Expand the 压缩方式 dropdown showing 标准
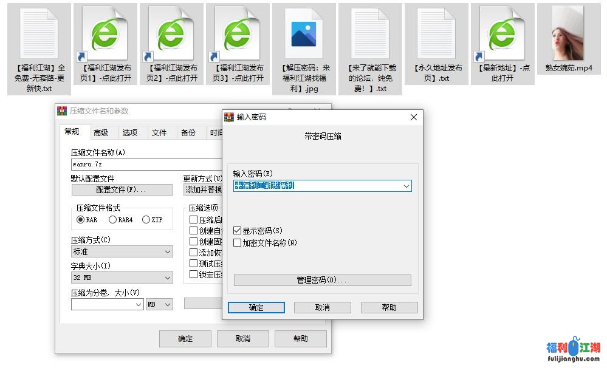The width and height of the screenshot is (607, 368). pos(122,251)
